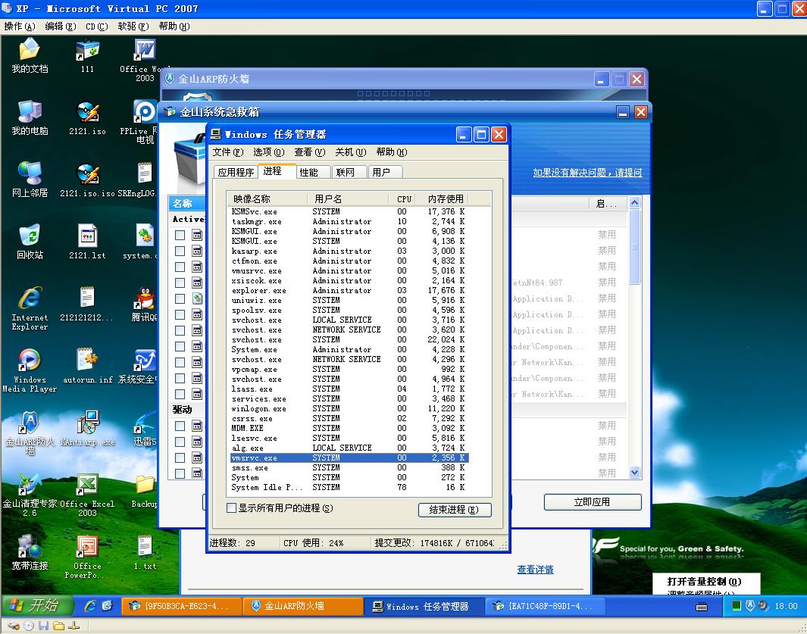Tick first checkbox under 驱动 heading
Screen dimensions: 807x634
(180, 426)
